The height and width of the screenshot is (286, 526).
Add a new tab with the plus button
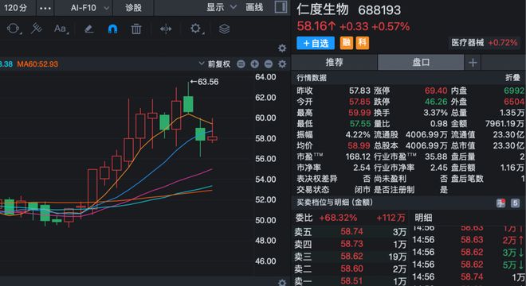point(473,63)
